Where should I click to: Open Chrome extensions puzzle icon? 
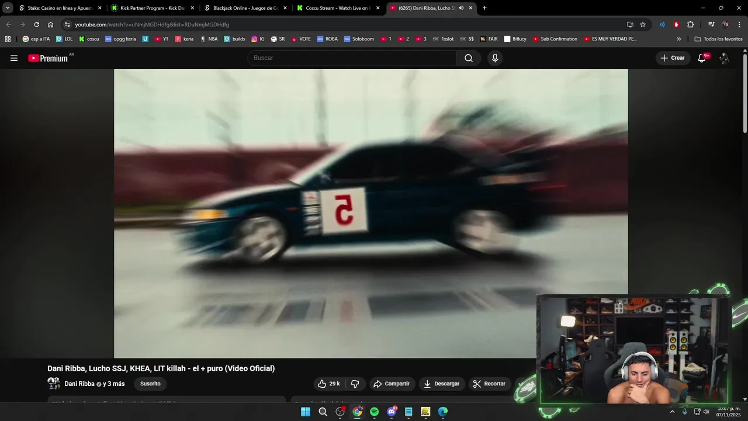pyautogui.click(x=690, y=25)
